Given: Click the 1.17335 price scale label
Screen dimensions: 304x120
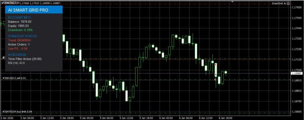Looking at the screenshot, I should [x=297, y=39].
